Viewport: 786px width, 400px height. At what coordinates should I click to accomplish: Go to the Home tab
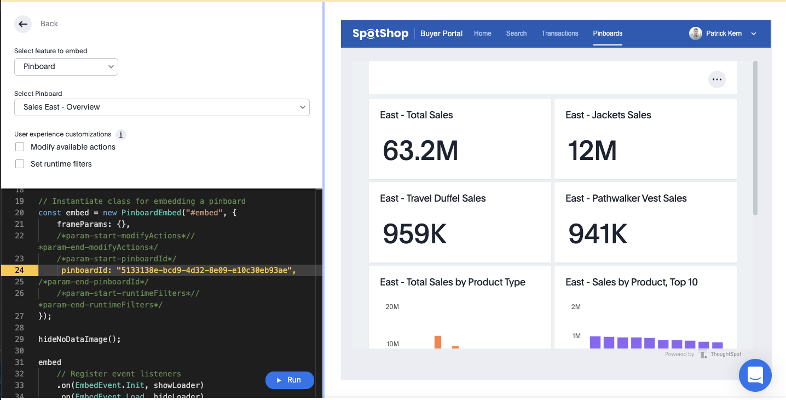click(x=482, y=33)
